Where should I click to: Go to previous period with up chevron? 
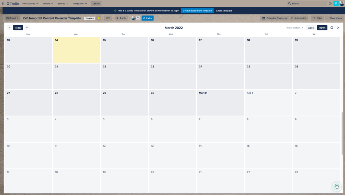[9, 28]
